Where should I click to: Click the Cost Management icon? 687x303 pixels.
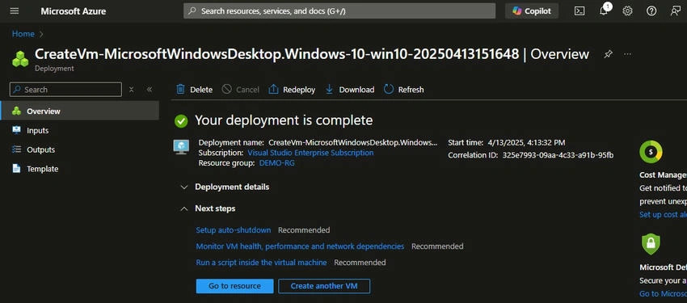tap(651, 152)
